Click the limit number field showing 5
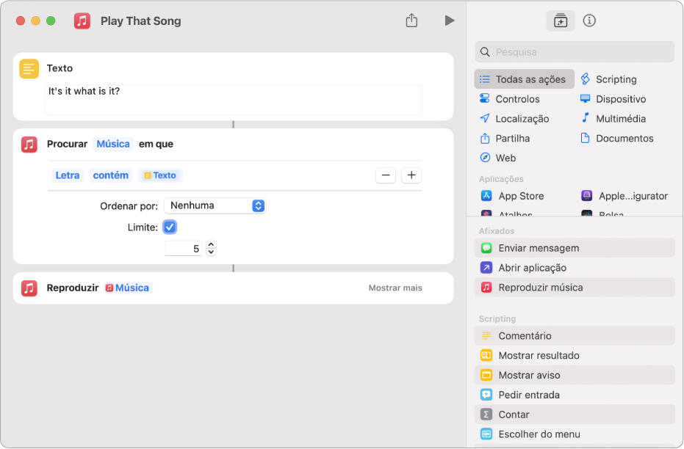 click(183, 248)
